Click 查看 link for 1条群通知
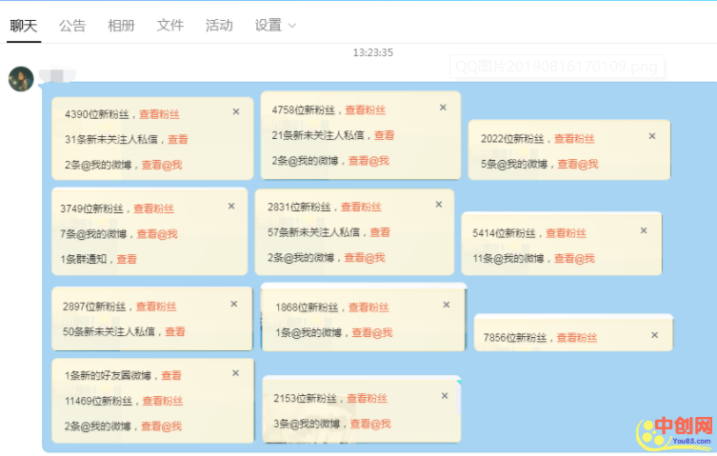This screenshot has width=717, height=456. pyautogui.click(x=127, y=259)
